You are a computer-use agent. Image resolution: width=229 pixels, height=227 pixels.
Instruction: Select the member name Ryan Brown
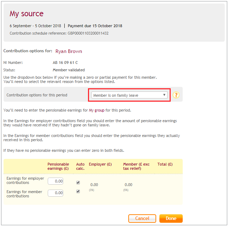[69, 51]
